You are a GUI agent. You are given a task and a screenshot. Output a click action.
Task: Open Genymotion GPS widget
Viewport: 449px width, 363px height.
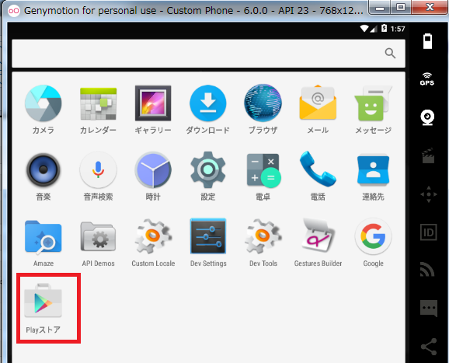coord(427,79)
